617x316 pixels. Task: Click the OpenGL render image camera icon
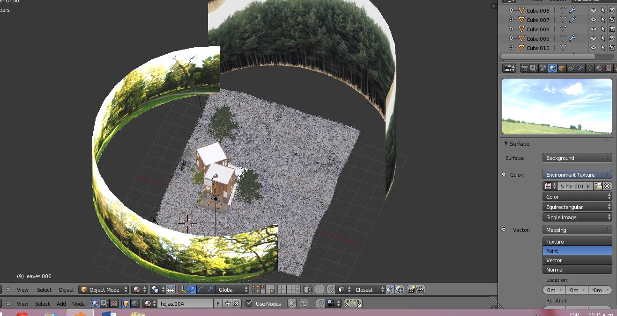tap(411, 289)
